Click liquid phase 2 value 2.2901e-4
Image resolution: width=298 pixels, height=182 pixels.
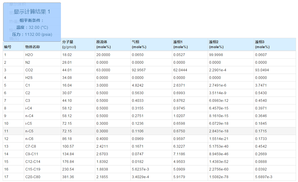[x=217, y=70]
